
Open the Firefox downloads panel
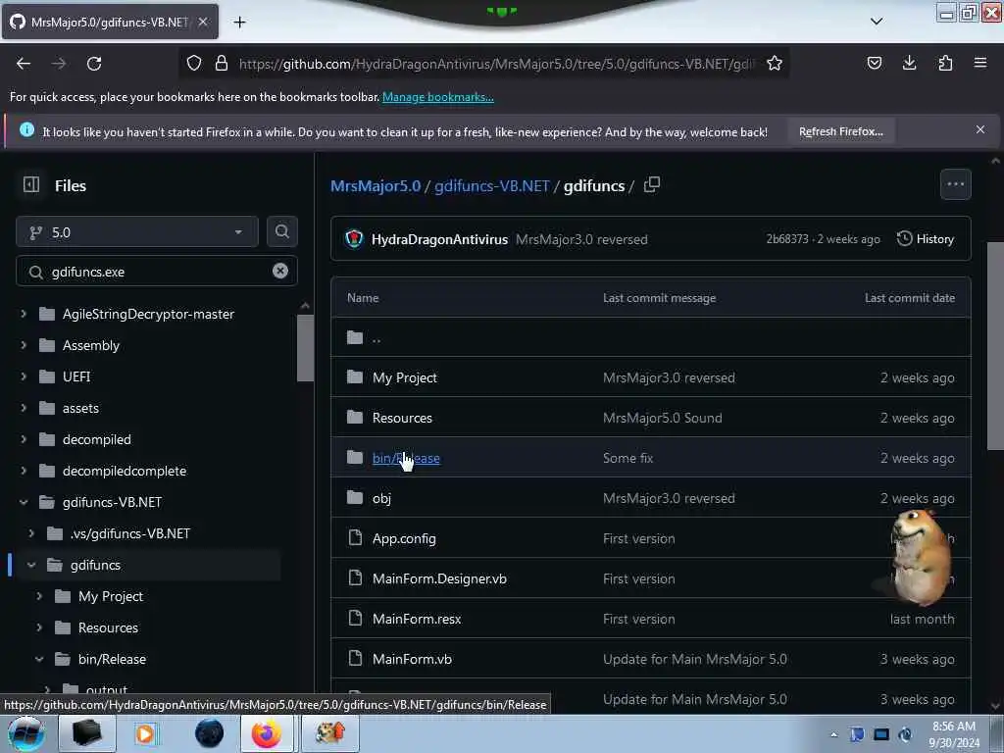click(x=909, y=63)
